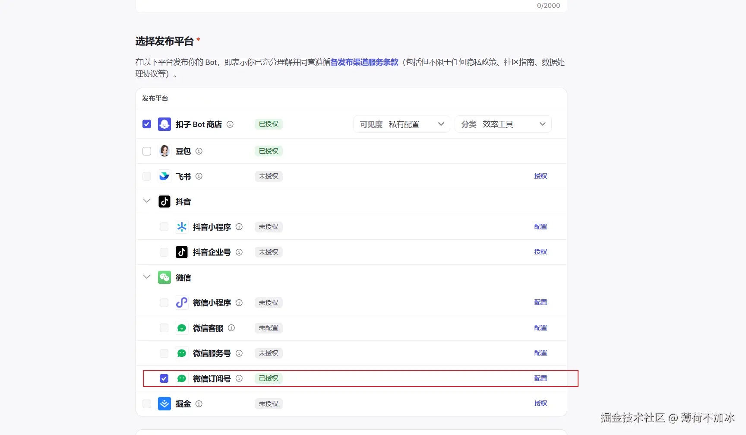Click the 微信客服 icon
The height and width of the screenshot is (435, 746).
click(182, 328)
